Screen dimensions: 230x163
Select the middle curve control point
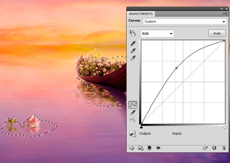[176, 68]
